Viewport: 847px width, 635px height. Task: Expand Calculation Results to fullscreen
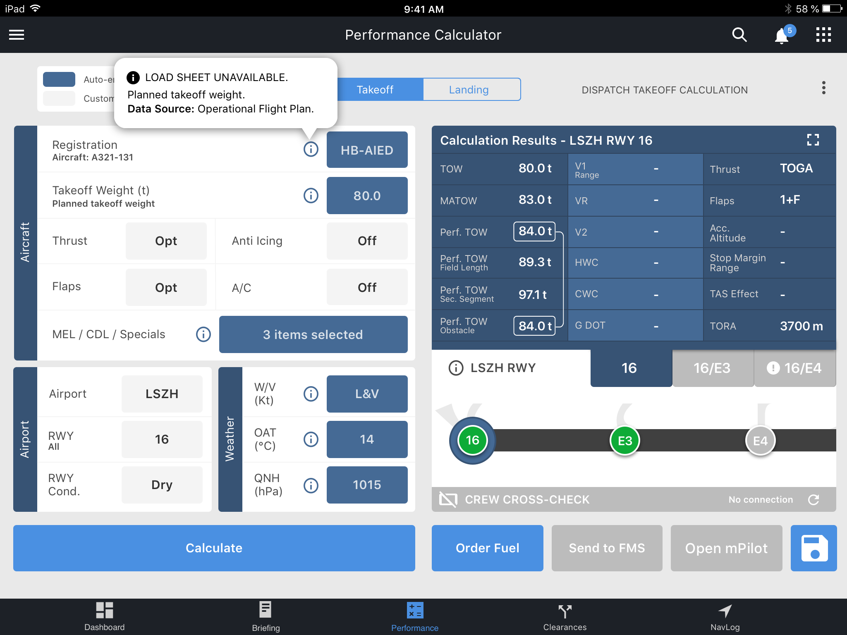click(813, 140)
